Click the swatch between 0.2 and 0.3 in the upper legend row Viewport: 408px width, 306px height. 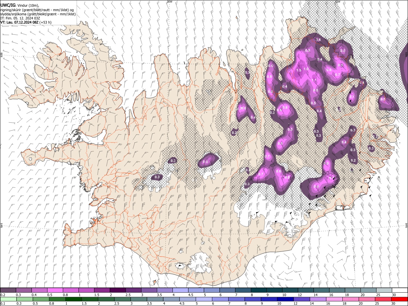click(x=8, y=290)
